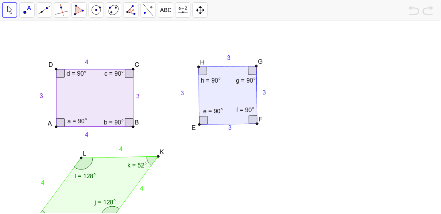Click the right-angle marker at vertex B

pos(129,123)
